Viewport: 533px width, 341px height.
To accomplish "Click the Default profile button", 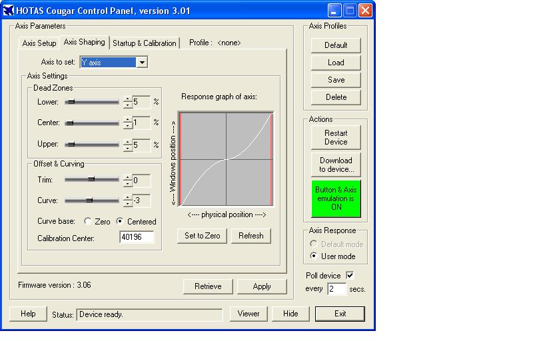I will (x=336, y=45).
